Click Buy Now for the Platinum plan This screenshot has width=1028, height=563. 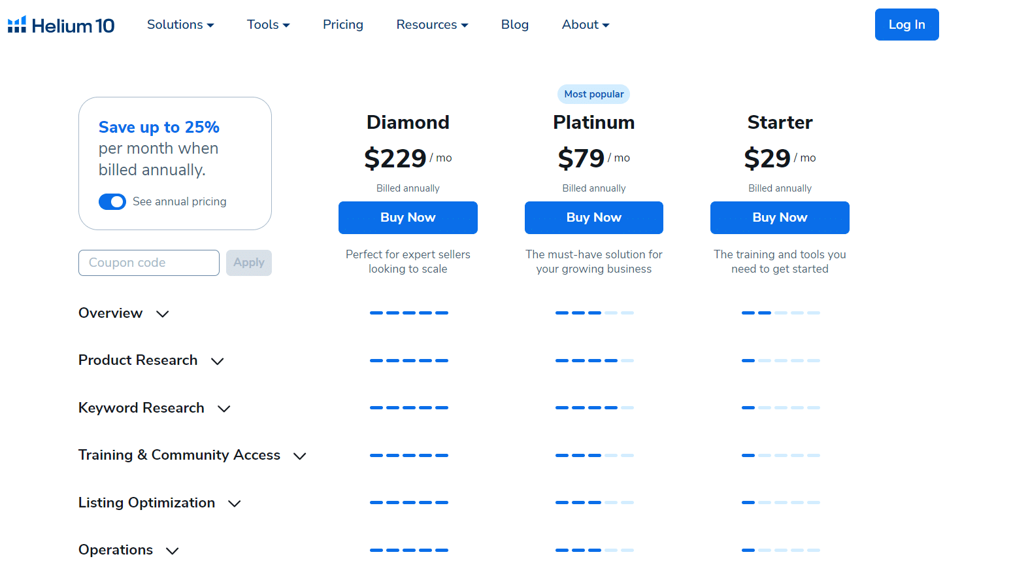pos(593,217)
